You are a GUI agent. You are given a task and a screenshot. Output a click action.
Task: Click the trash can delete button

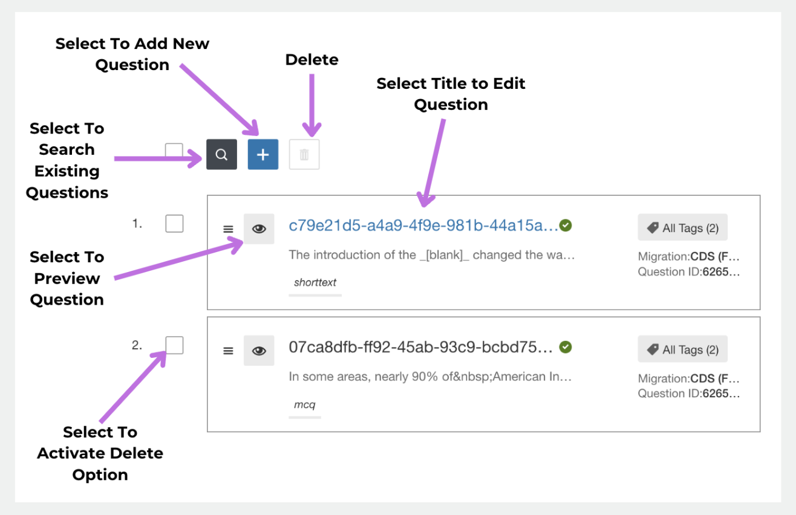click(x=304, y=155)
